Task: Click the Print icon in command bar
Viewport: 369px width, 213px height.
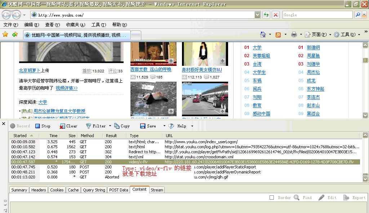Action: (294, 35)
